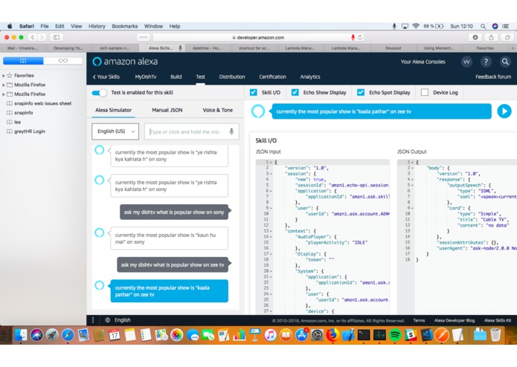Click Safari's Share button
The height and width of the screenshot is (367, 517).
click(491, 37)
